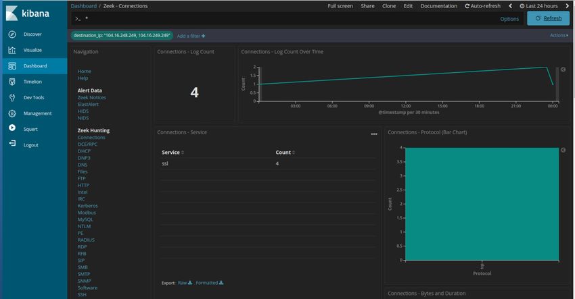Open Auto-refresh settings
The width and height of the screenshot is (575, 299).
coord(482,6)
